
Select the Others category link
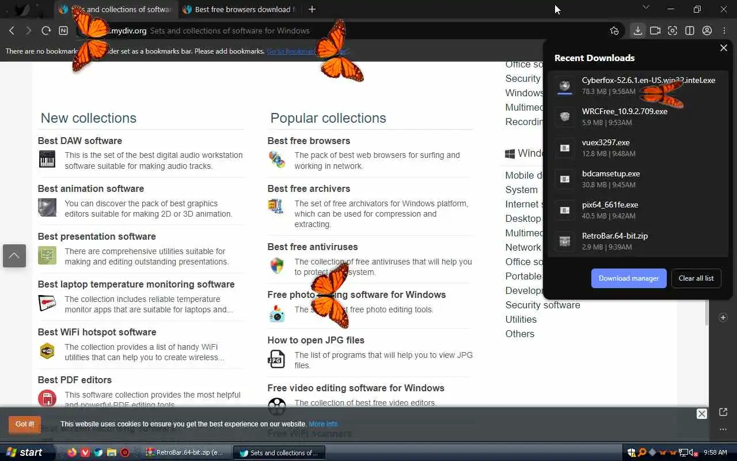tap(520, 334)
